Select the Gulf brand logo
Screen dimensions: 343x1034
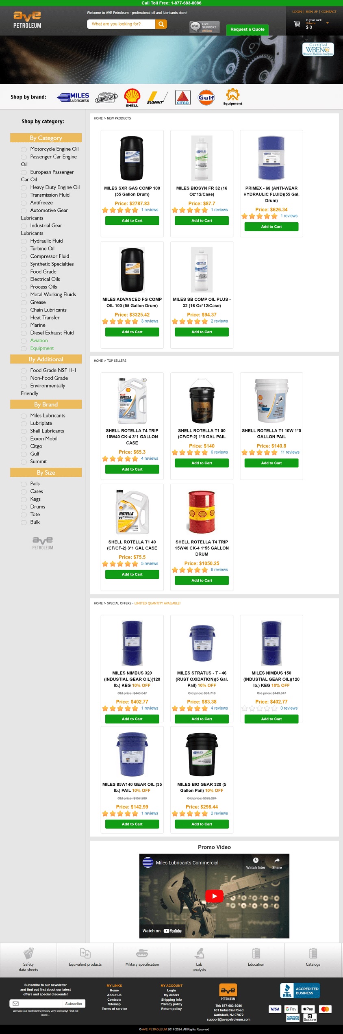click(206, 98)
